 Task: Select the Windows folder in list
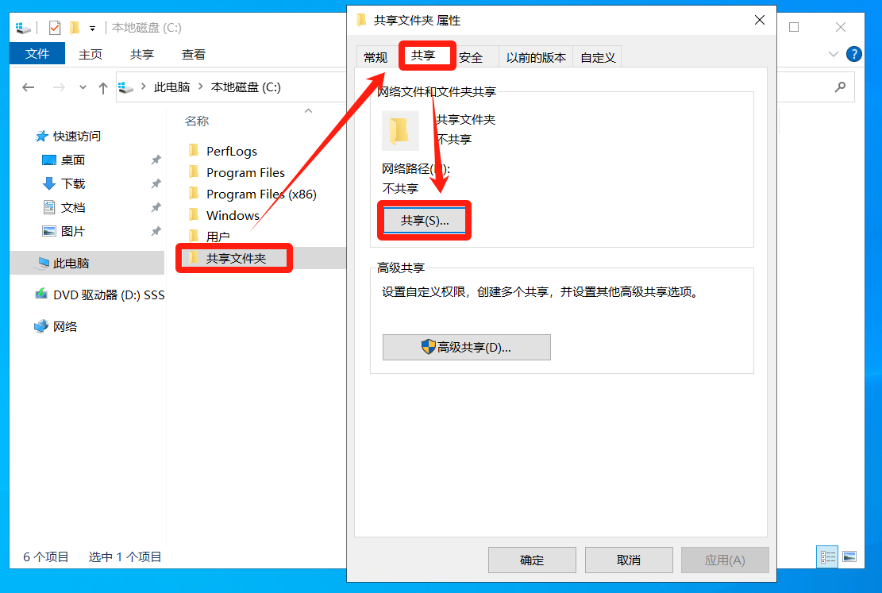233,215
